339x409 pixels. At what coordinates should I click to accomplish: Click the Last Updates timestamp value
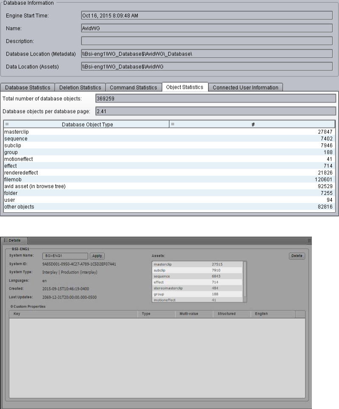point(69,297)
